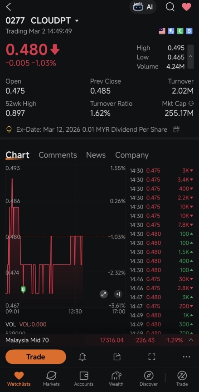This screenshot has width=199, height=392.
Task: Tap the High value 0.495
Action: point(176,48)
